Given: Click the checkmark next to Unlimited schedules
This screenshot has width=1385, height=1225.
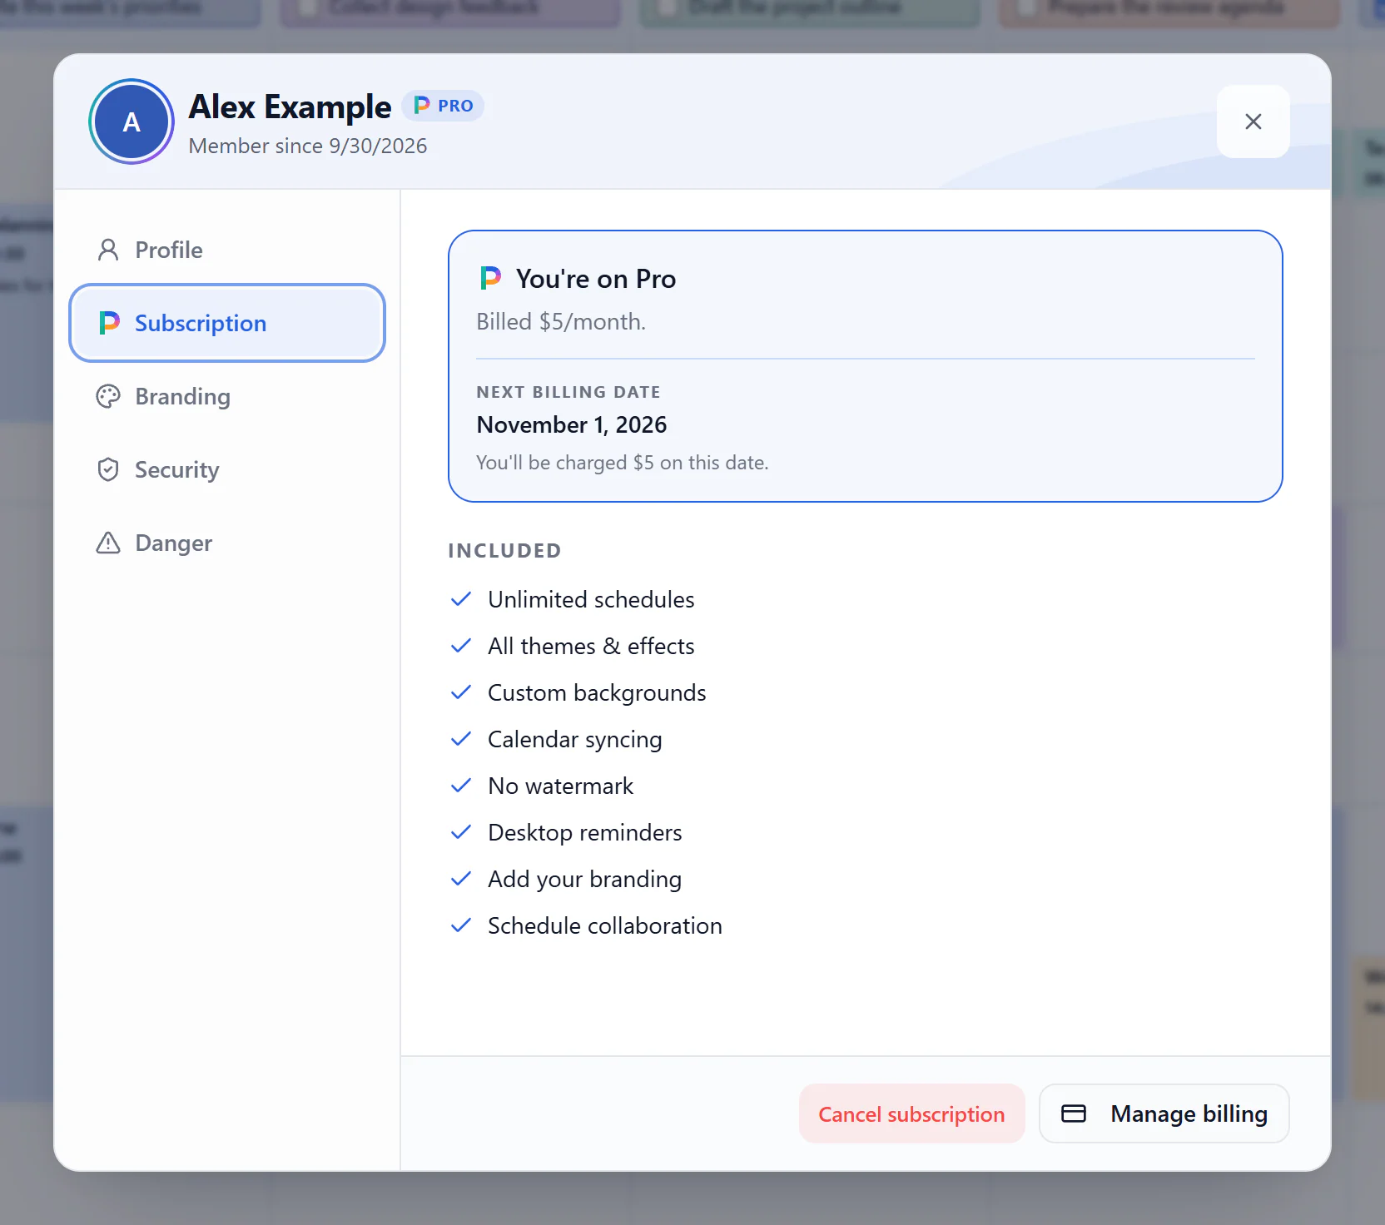Looking at the screenshot, I should 461,599.
